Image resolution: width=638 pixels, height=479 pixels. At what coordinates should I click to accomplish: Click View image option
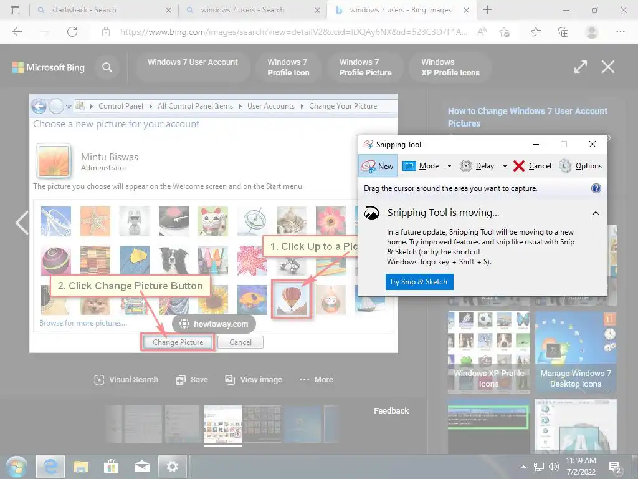click(x=254, y=380)
